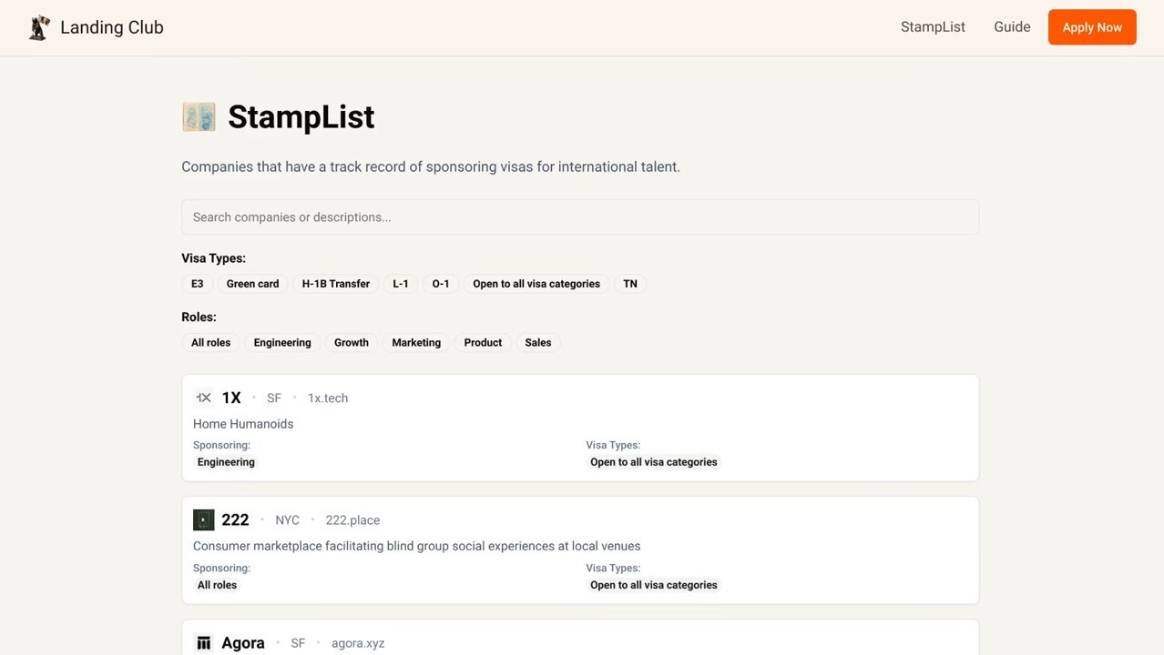
Task: Toggle the O-1 visa filter
Action: click(x=441, y=284)
